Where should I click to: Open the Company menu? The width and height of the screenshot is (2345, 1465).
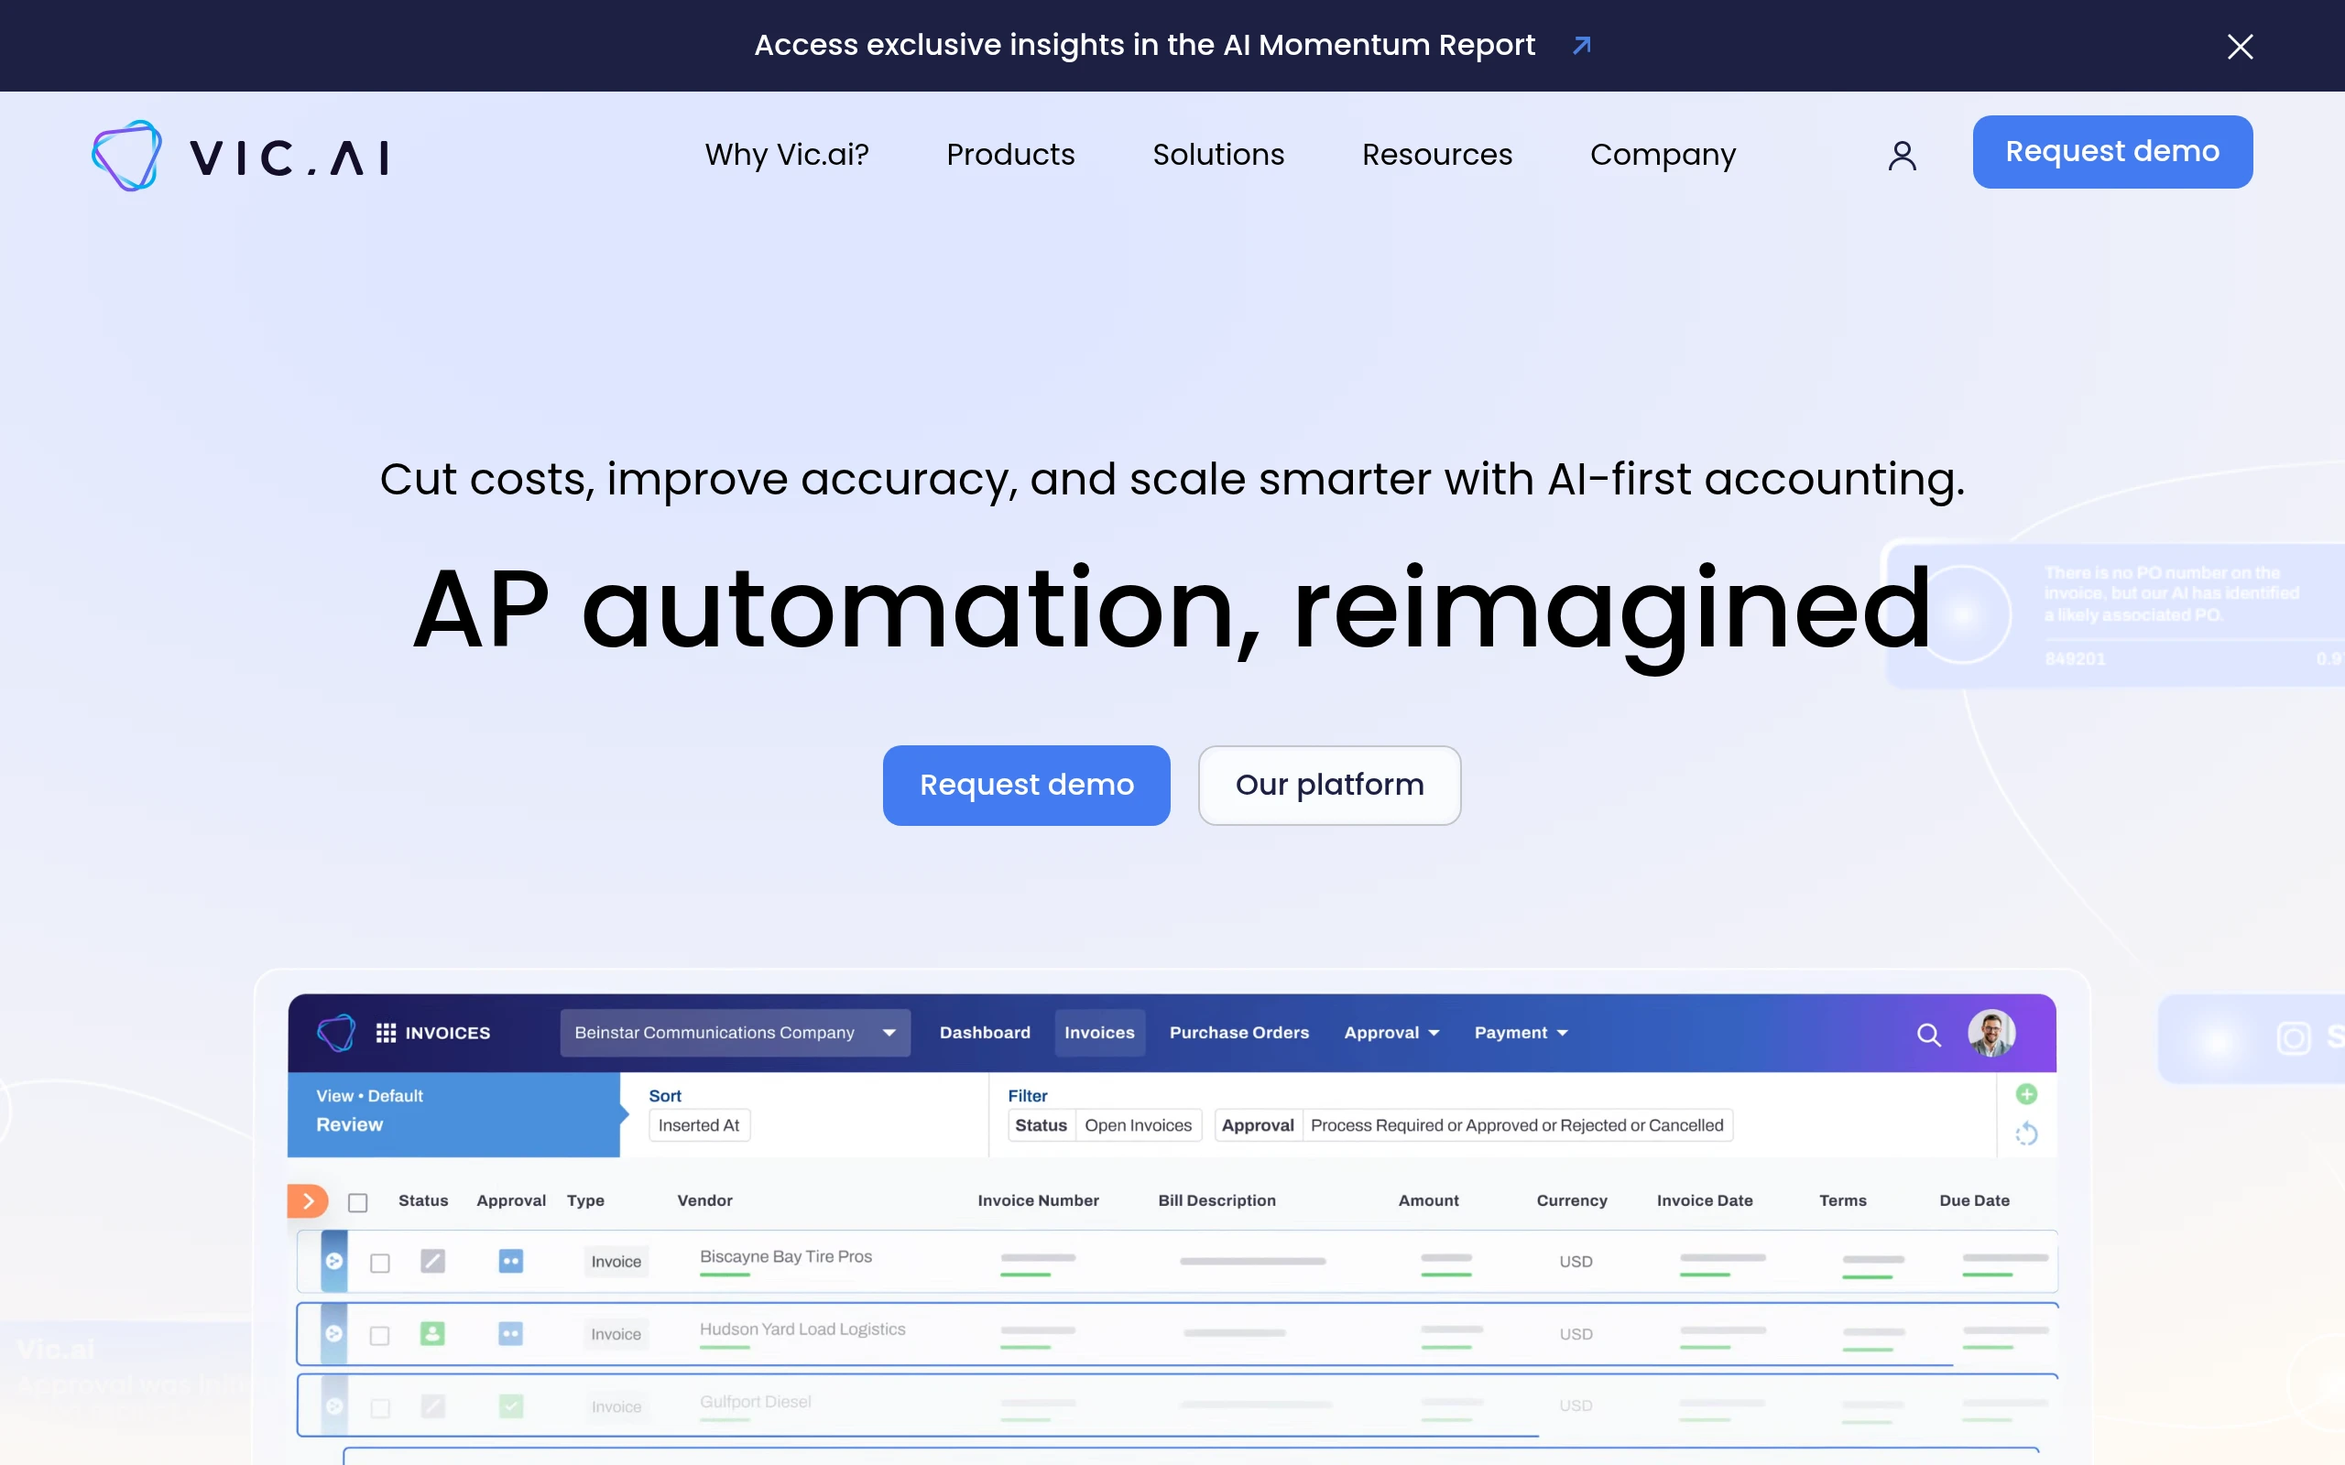click(1663, 155)
